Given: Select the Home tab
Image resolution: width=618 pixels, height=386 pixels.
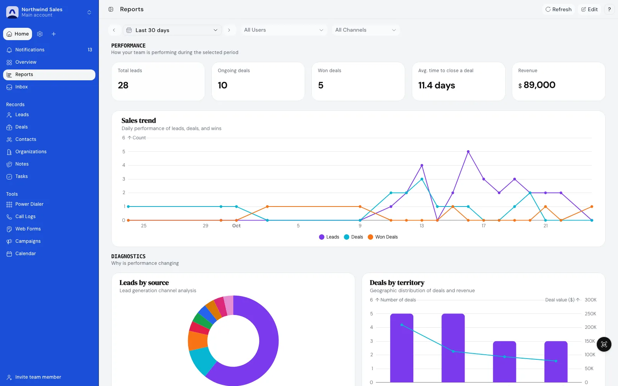Looking at the screenshot, I should pos(18,34).
